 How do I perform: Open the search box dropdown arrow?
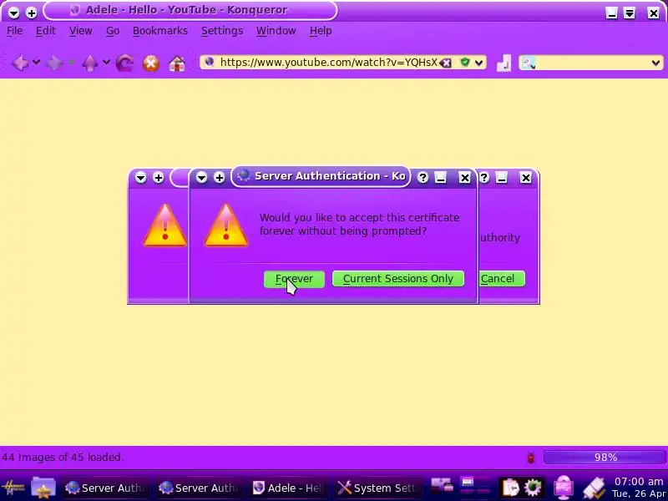[655, 63]
